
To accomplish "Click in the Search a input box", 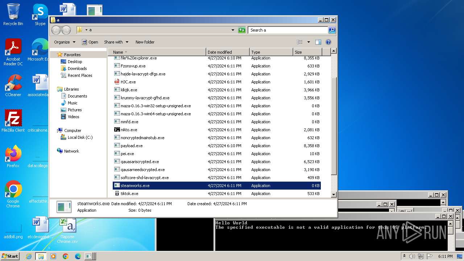I will coord(288,30).
